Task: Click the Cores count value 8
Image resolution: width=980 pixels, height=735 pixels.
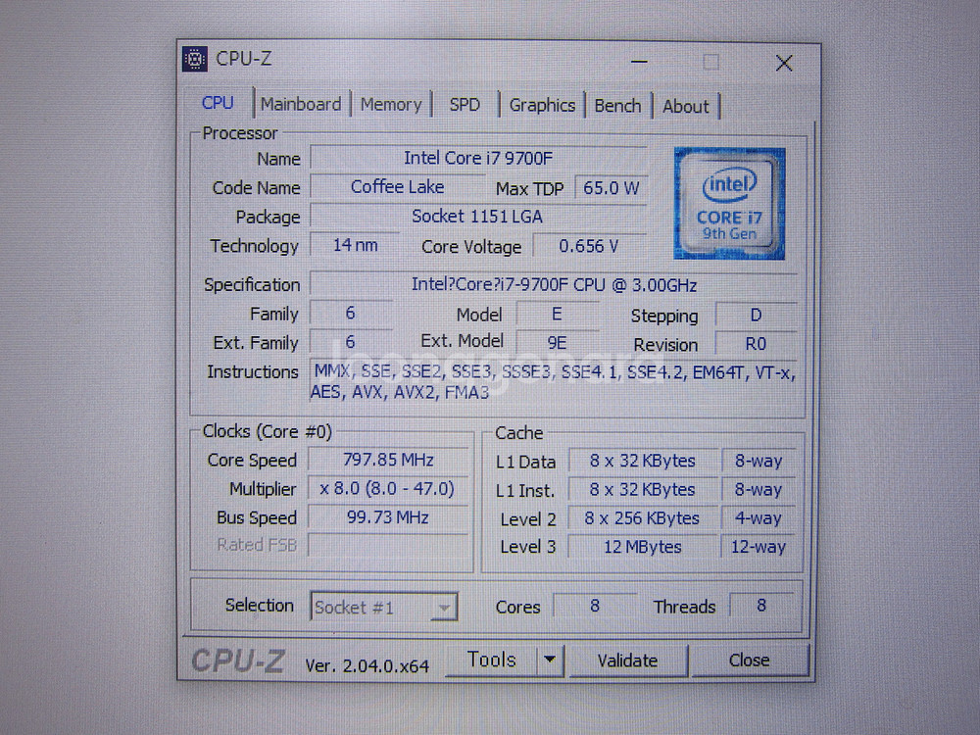Action: click(595, 606)
